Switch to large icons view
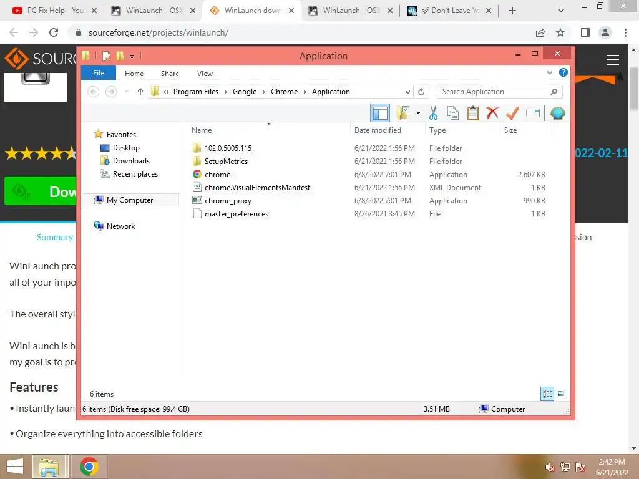Viewport: 639px width, 479px height. pyautogui.click(x=561, y=394)
